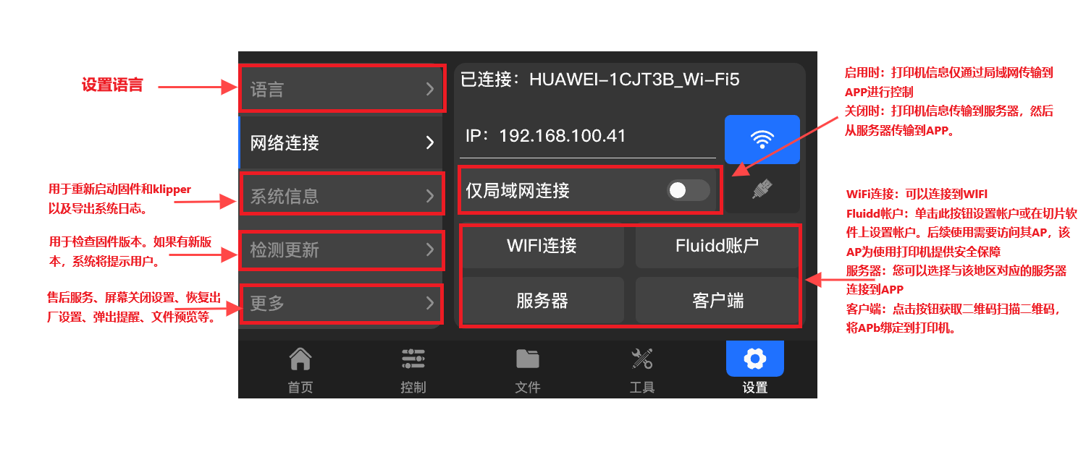Screen dimensions: 1086x470
Task: Select the 设置 gear icon
Action: click(754, 359)
